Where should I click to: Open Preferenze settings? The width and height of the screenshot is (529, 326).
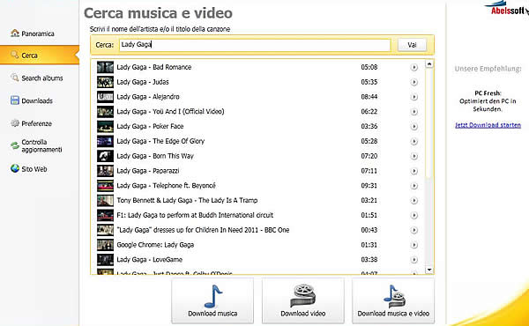[x=32, y=123]
